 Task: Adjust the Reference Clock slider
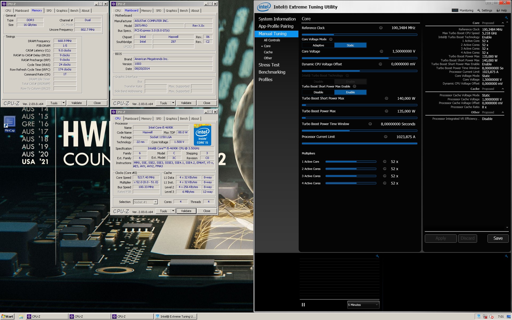359,35
